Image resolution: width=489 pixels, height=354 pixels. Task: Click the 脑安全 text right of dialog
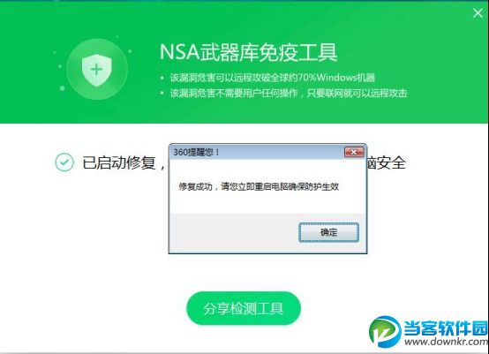(387, 162)
